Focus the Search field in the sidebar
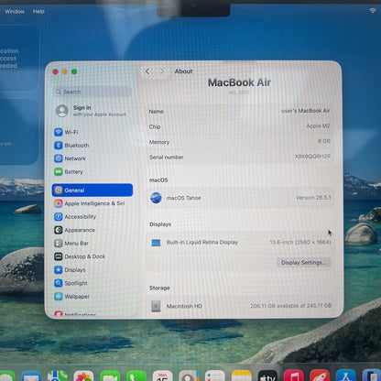 (x=93, y=92)
